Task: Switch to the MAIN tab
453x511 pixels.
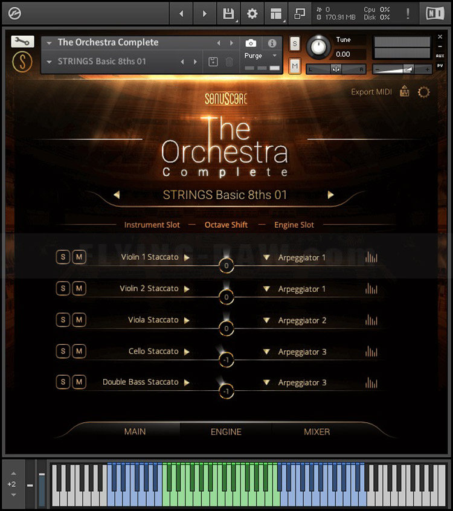Action: 135,431
